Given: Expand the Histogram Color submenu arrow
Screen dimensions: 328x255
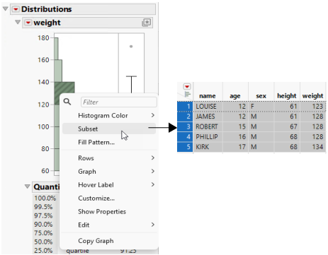Looking at the screenshot, I should [x=153, y=115].
